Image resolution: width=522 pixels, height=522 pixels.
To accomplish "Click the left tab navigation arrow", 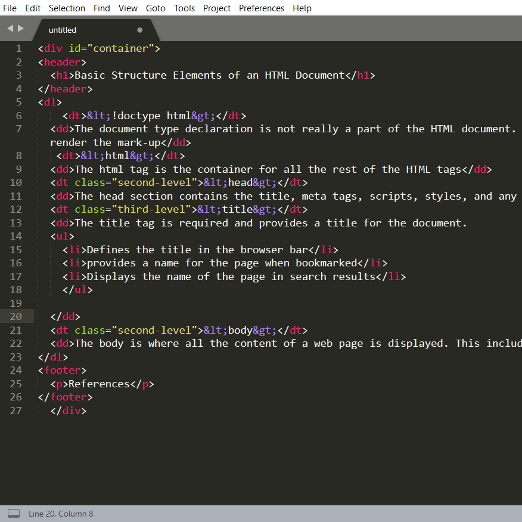I will pos(10,28).
